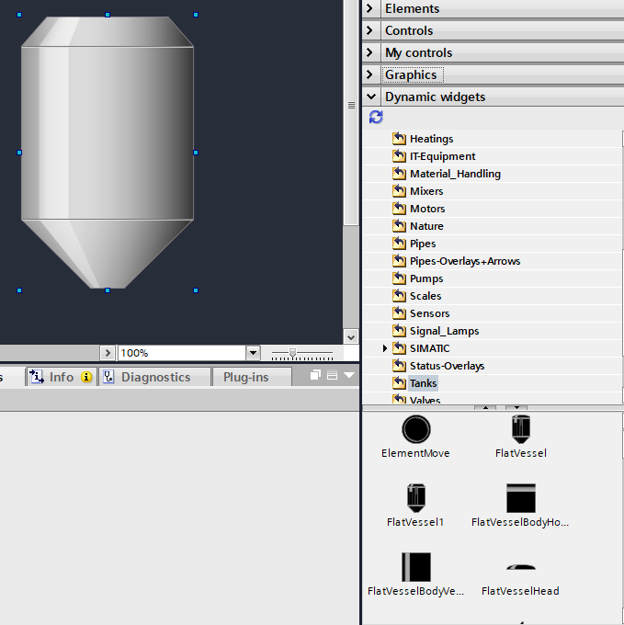
Task: Select the ElementMove widget thumbnail
Action: point(415,429)
